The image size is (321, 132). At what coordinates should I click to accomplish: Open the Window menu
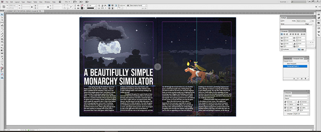[47, 2]
